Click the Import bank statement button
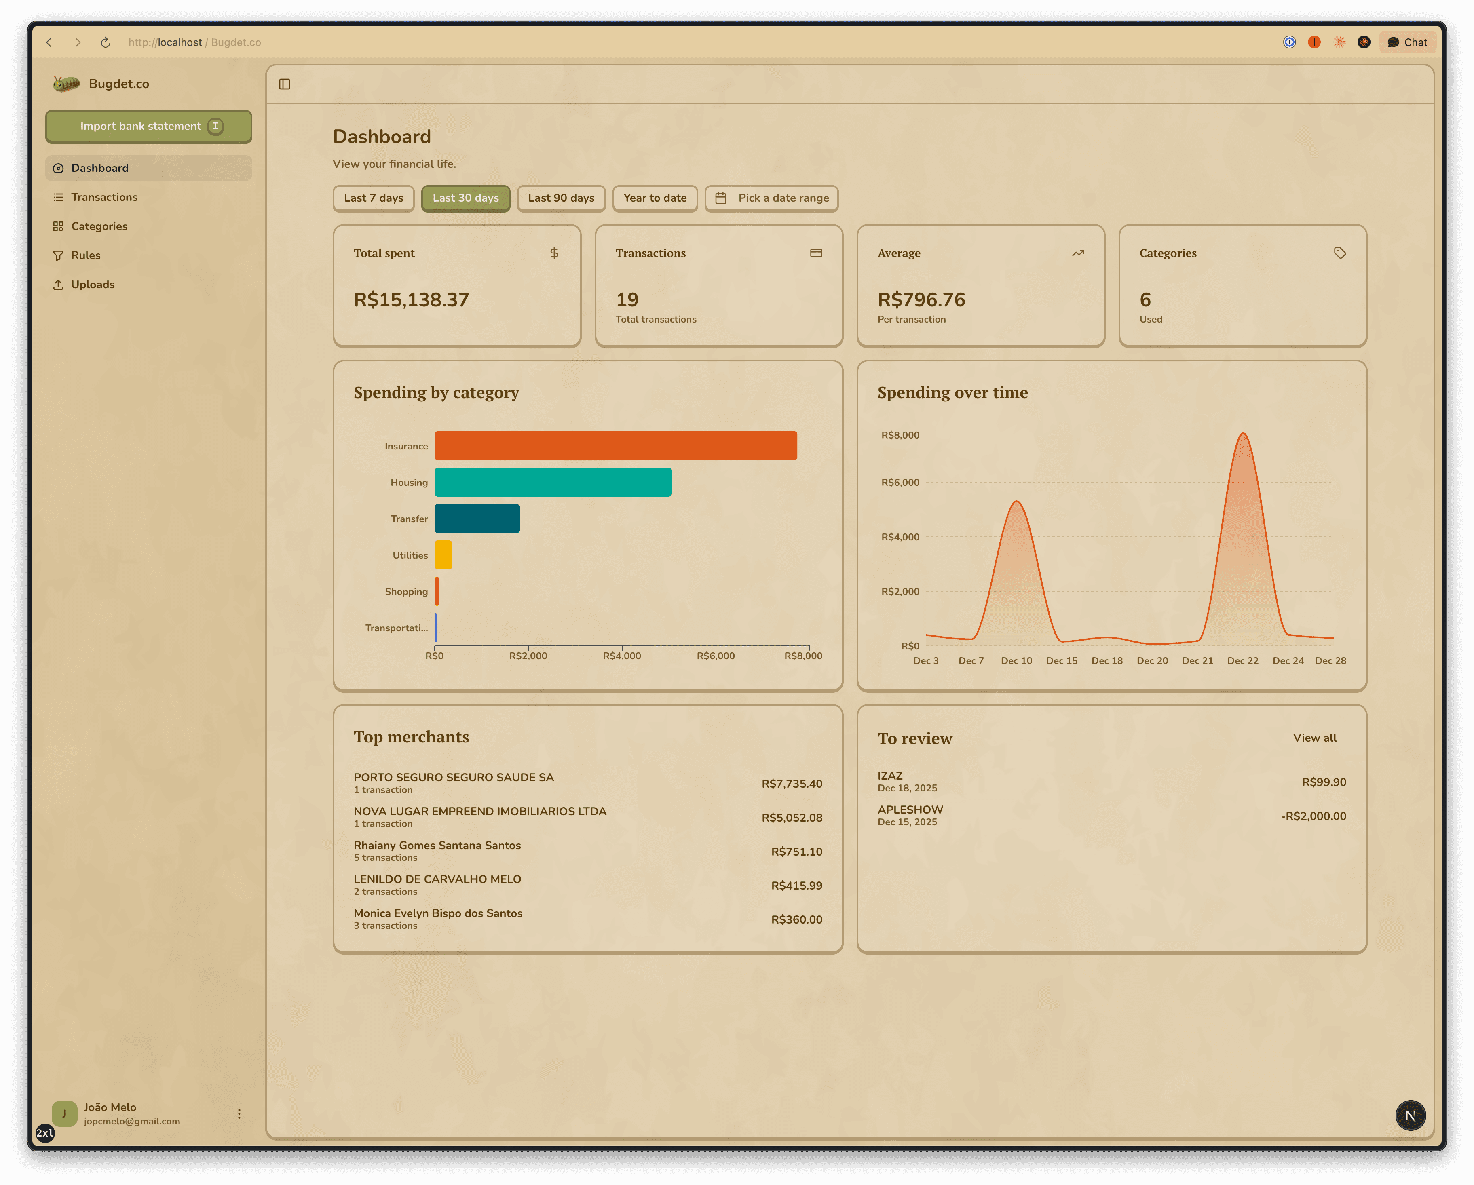Viewport: 1474px width, 1185px height. click(148, 126)
